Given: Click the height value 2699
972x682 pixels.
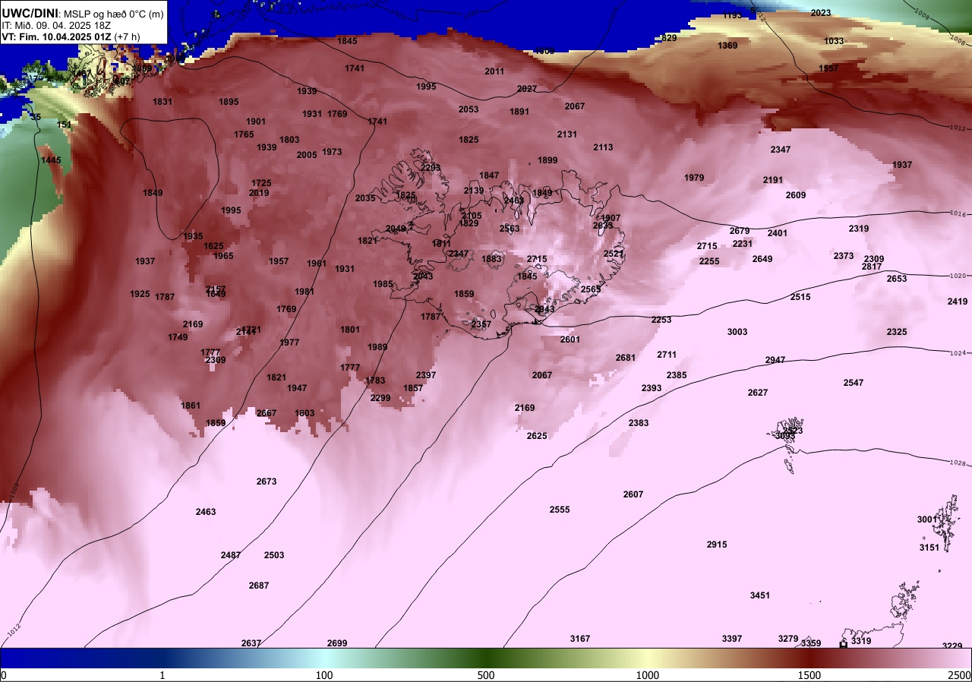Looking at the screenshot, I should [337, 643].
